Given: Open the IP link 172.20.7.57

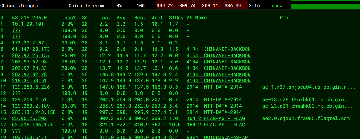Looking at the screenshot, I should click(x=28, y=43).
